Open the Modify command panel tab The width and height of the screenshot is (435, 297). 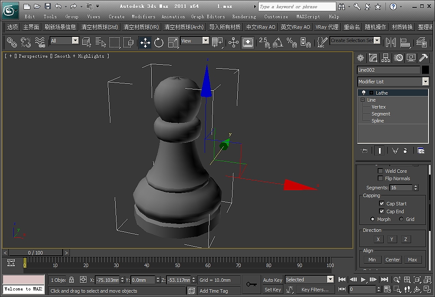tap(373, 58)
